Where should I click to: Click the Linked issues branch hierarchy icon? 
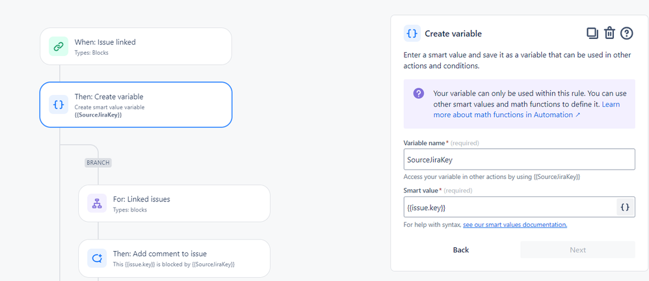pyautogui.click(x=97, y=203)
